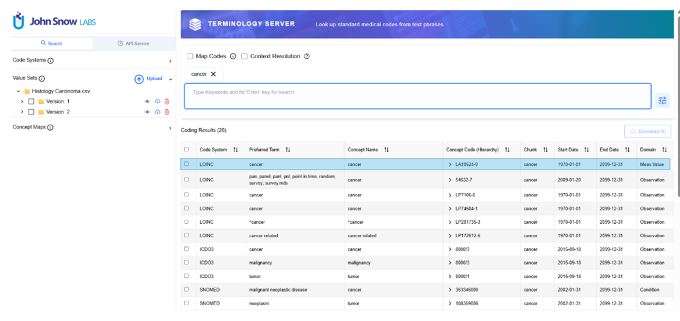Viewport: 680px width, 321px height.
Task: Click the help icon beside Context Resolution
Action: coord(307,57)
